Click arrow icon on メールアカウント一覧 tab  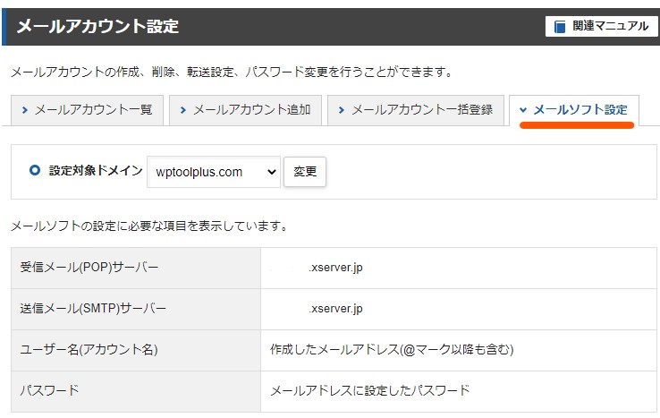[x=24, y=110]
